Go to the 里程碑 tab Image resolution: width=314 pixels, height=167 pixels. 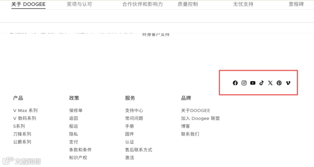click(x=296, y=4)
